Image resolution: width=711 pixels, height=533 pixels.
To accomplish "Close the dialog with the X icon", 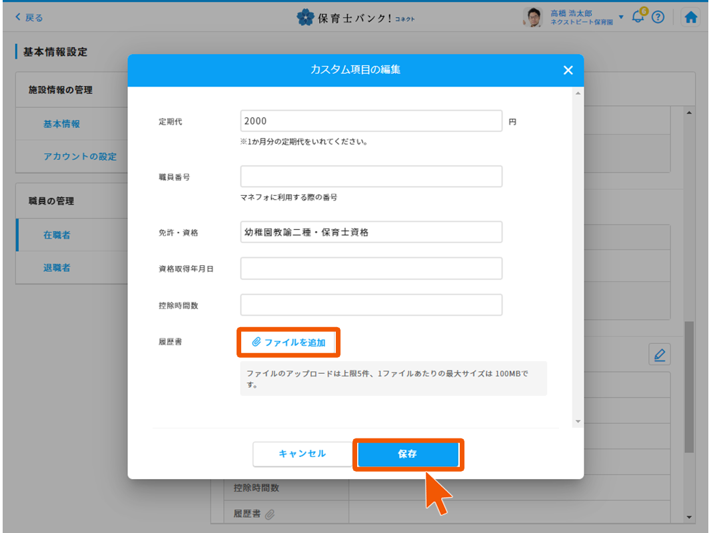I will (x=568, y=70).
